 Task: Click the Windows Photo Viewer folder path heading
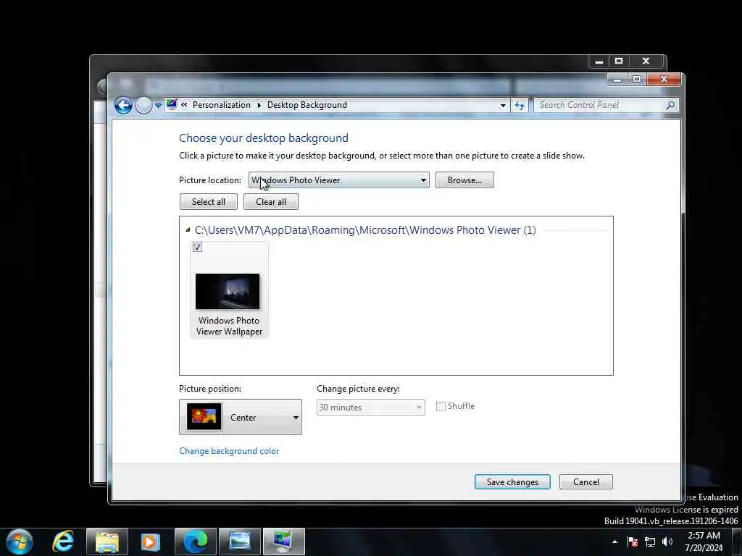[365, 230]
